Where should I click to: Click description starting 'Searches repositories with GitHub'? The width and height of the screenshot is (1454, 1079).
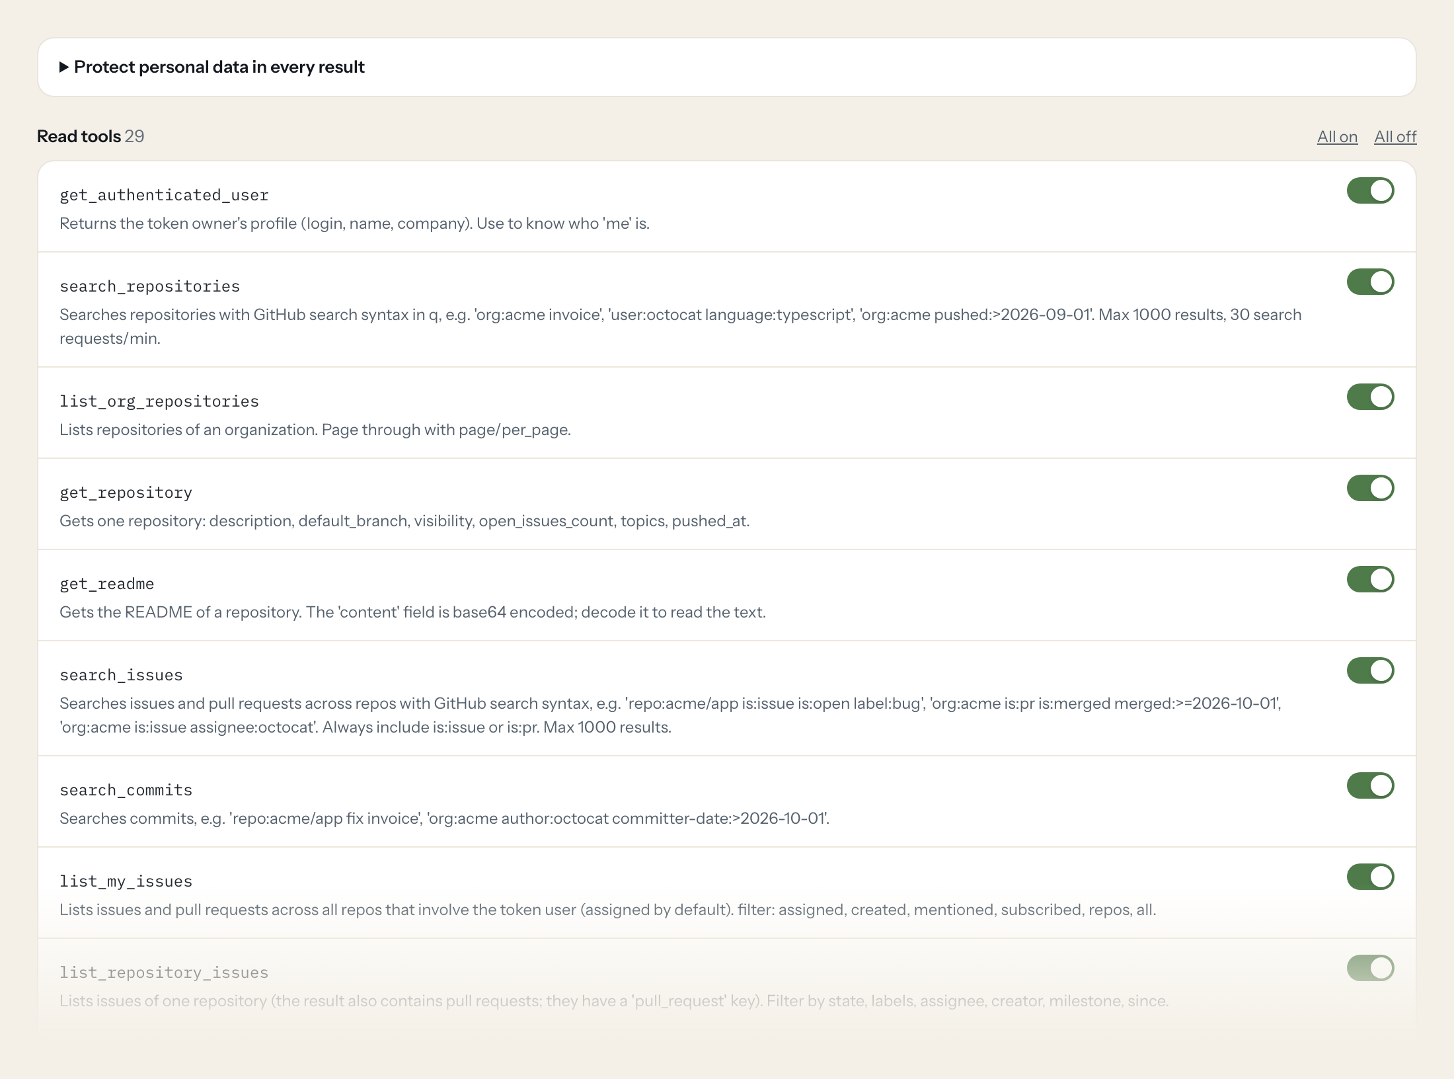tap(681, 327)
